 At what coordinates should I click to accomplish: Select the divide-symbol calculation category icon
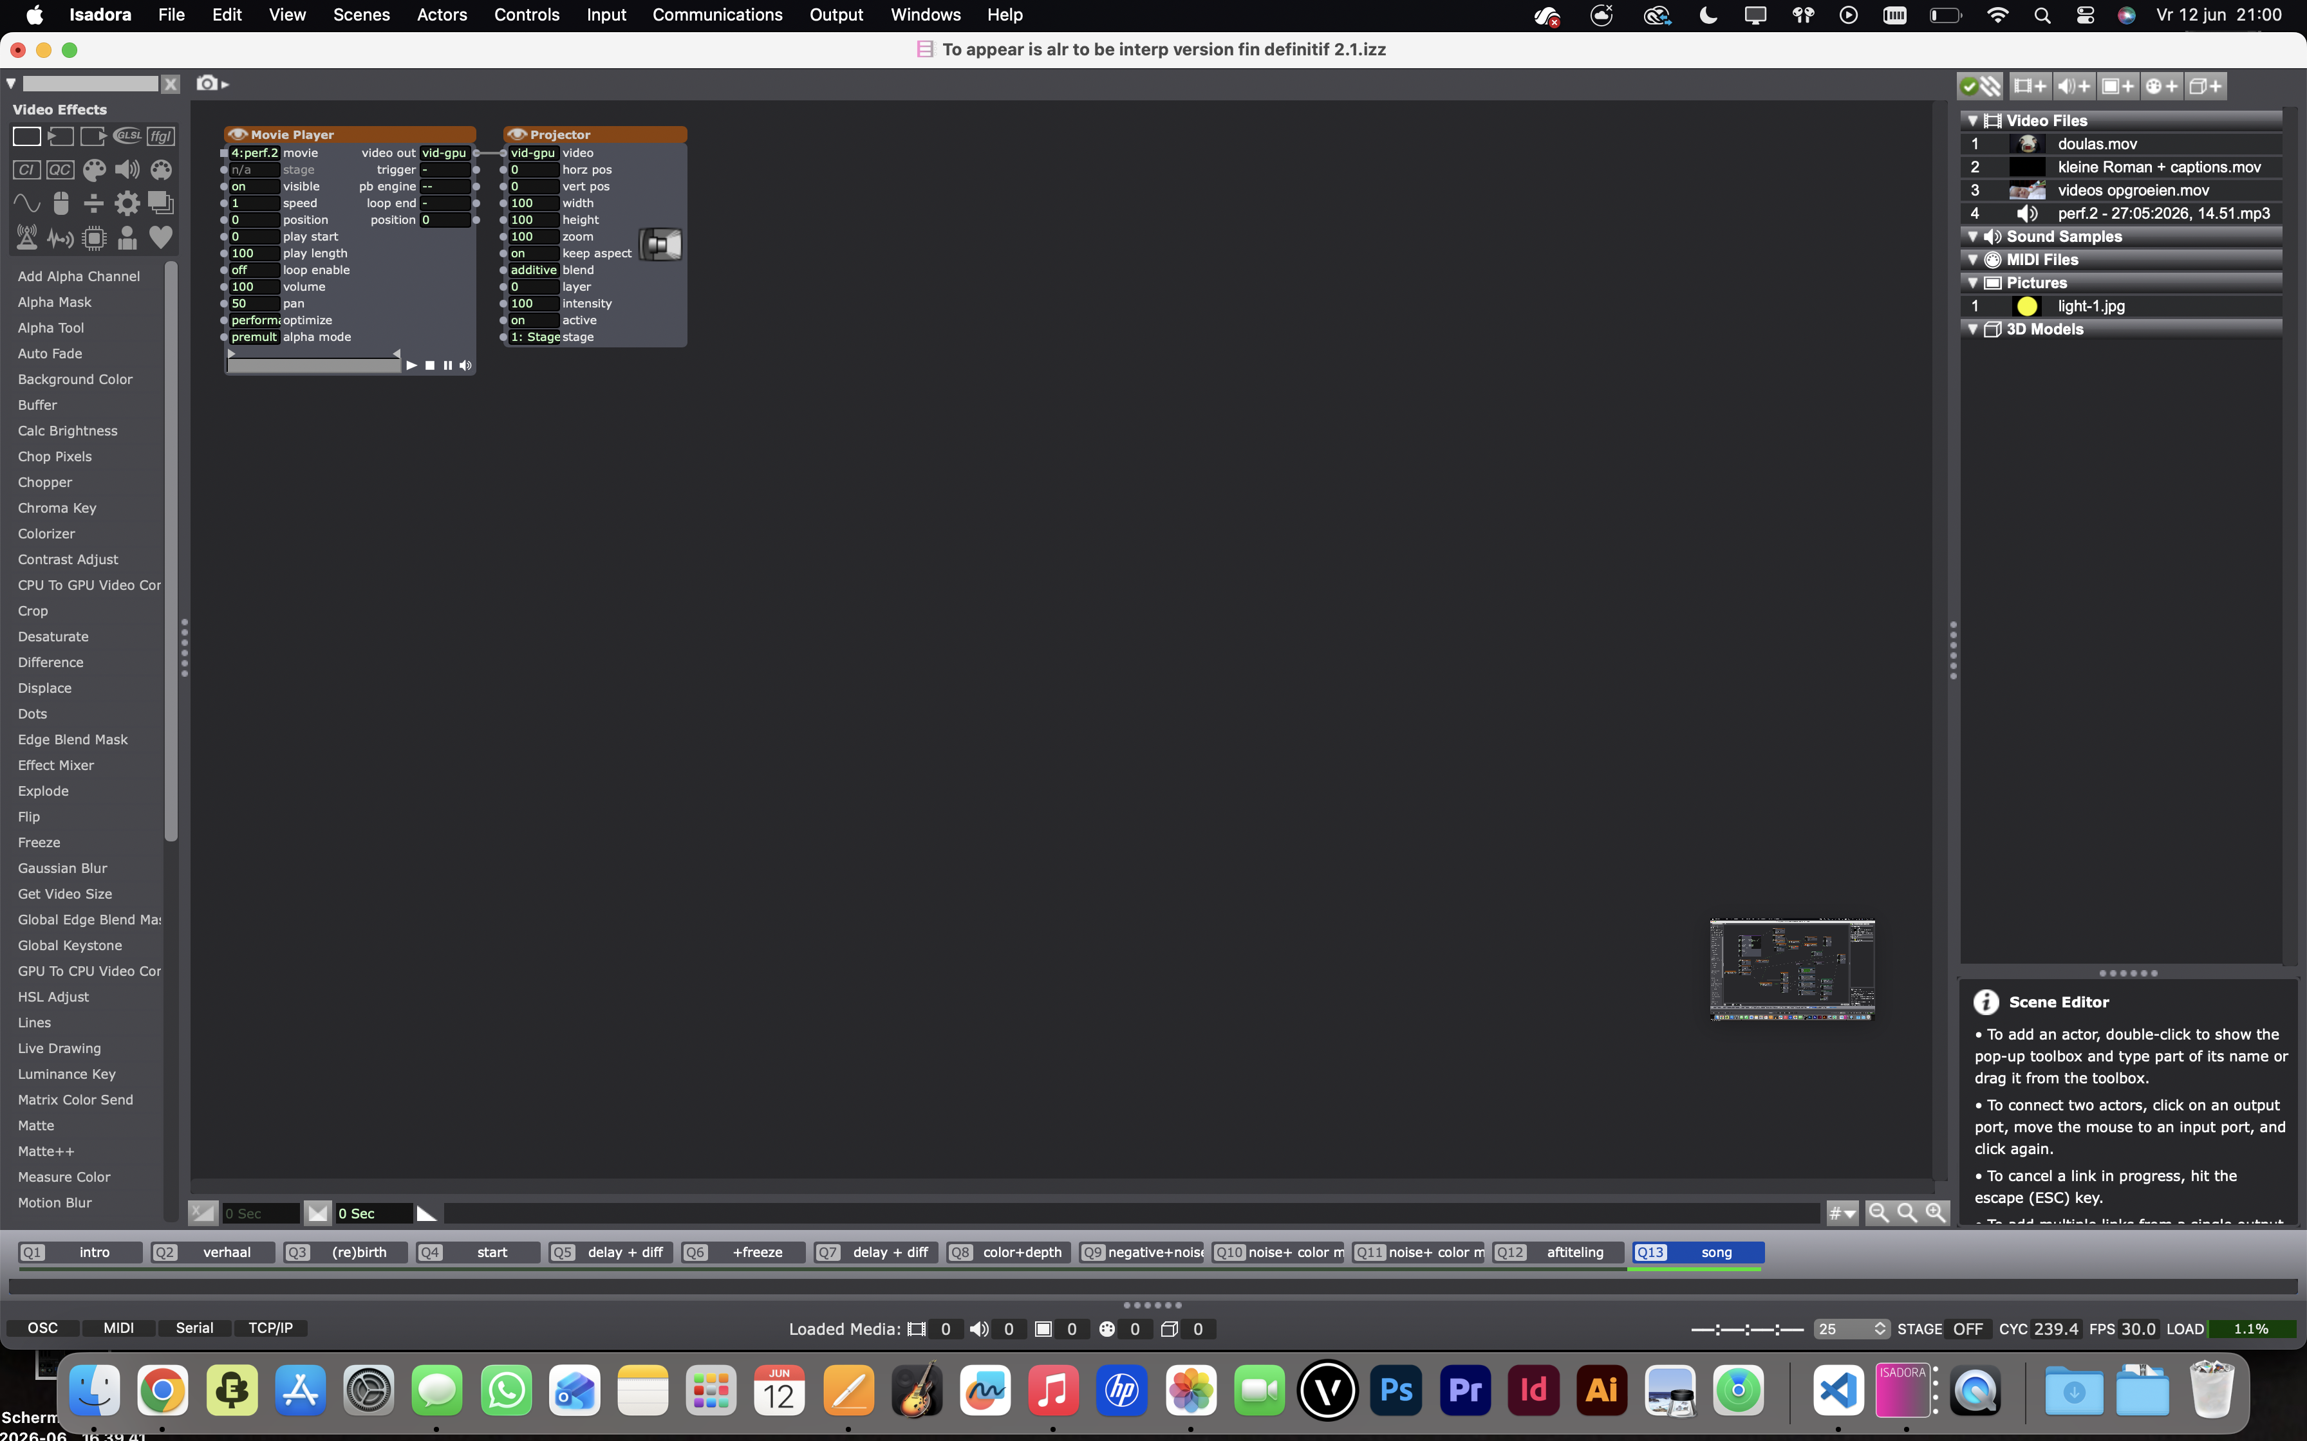[x=93, y=203]
